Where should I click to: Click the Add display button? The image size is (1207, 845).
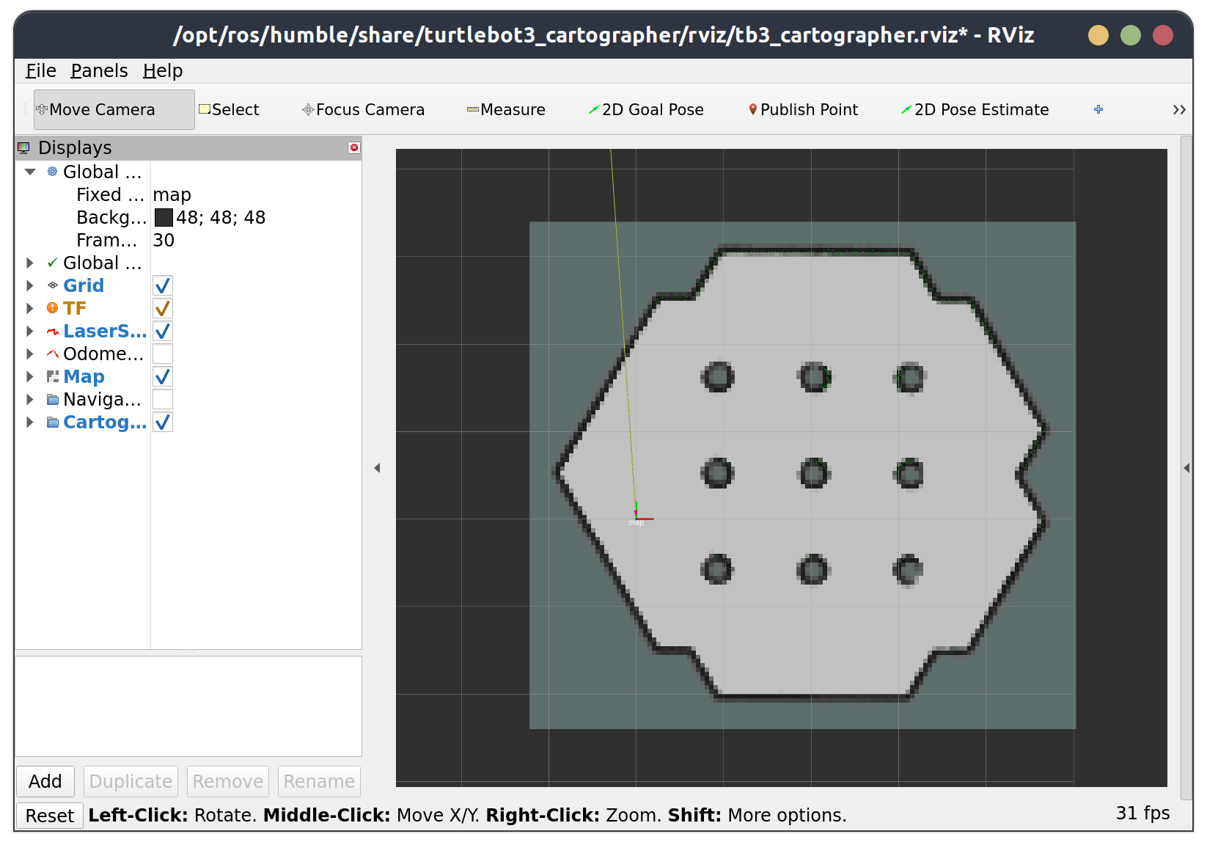coord(45,782)
